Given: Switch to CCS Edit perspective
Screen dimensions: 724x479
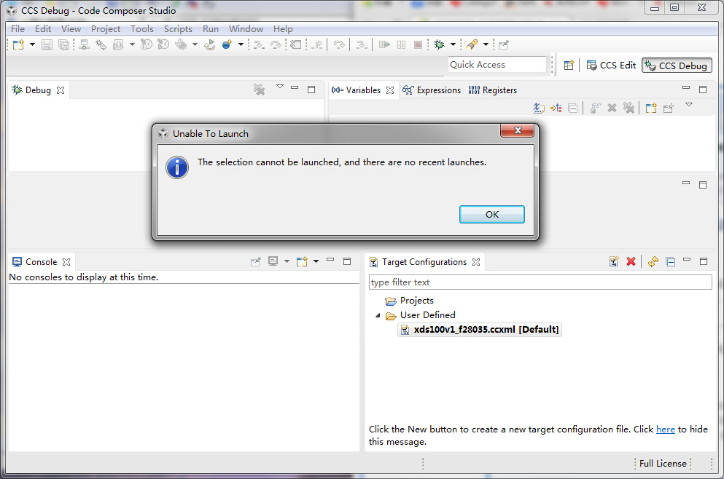Looking at the screenshot, I should pyautogui.click(x=611, y=65).
